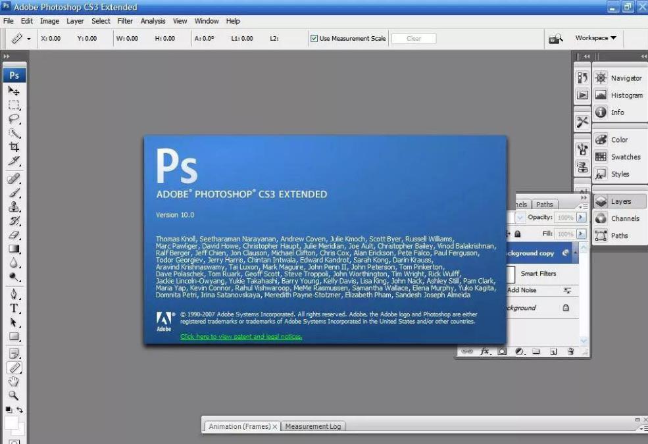The width and height of the screenshot is (648, 444).
Task: Click the background color swatch
Action: pos(20,429)
